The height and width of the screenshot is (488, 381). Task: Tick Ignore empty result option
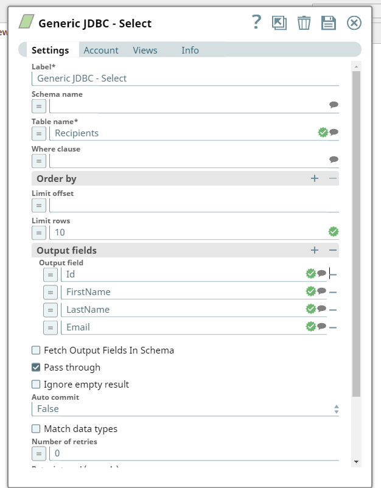point(37,385)
